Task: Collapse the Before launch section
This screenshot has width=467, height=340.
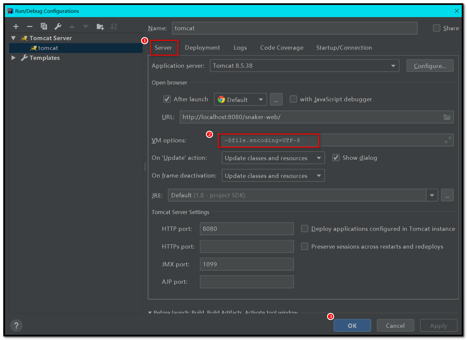Action: click(150, 312)
